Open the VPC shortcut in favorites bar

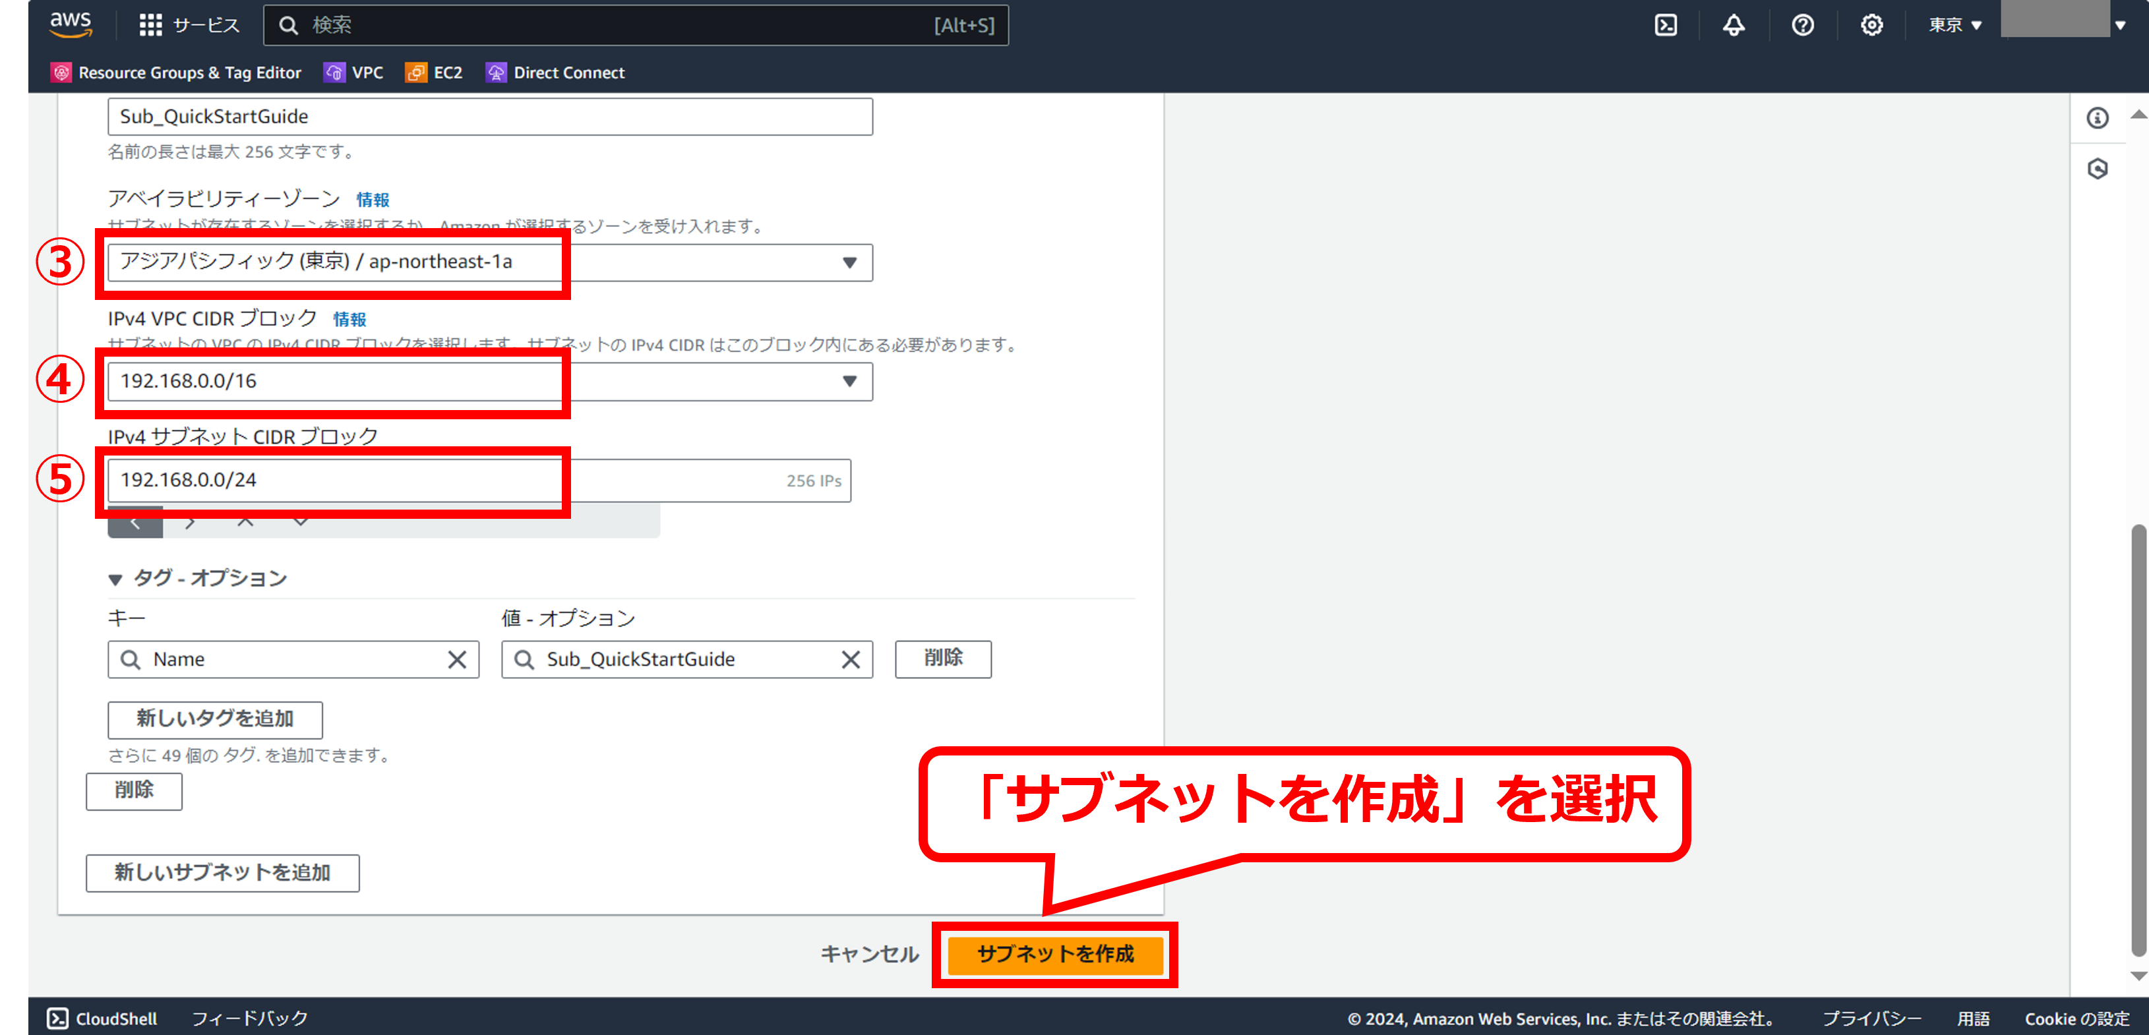pyautogui.click(x=353, y=73)
